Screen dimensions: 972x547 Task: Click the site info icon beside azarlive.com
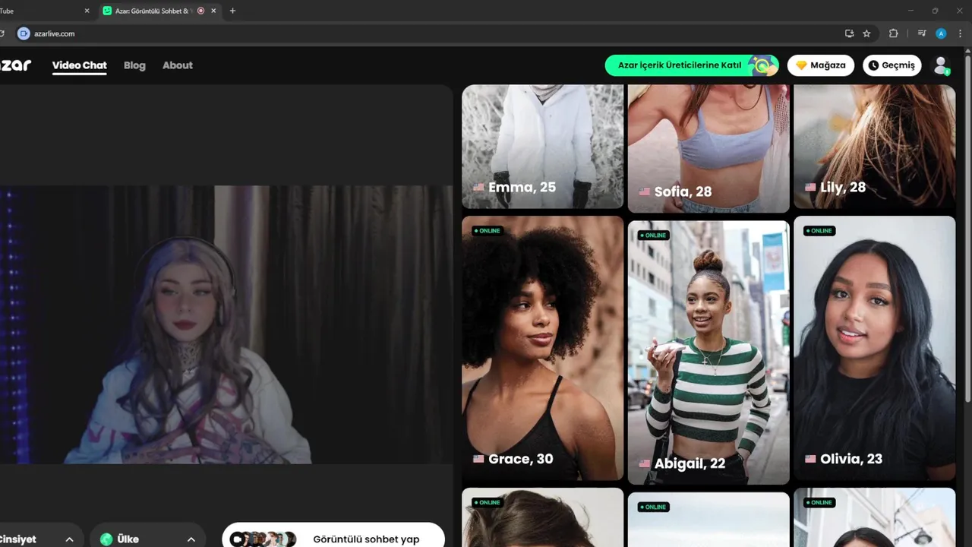point(23,33)
